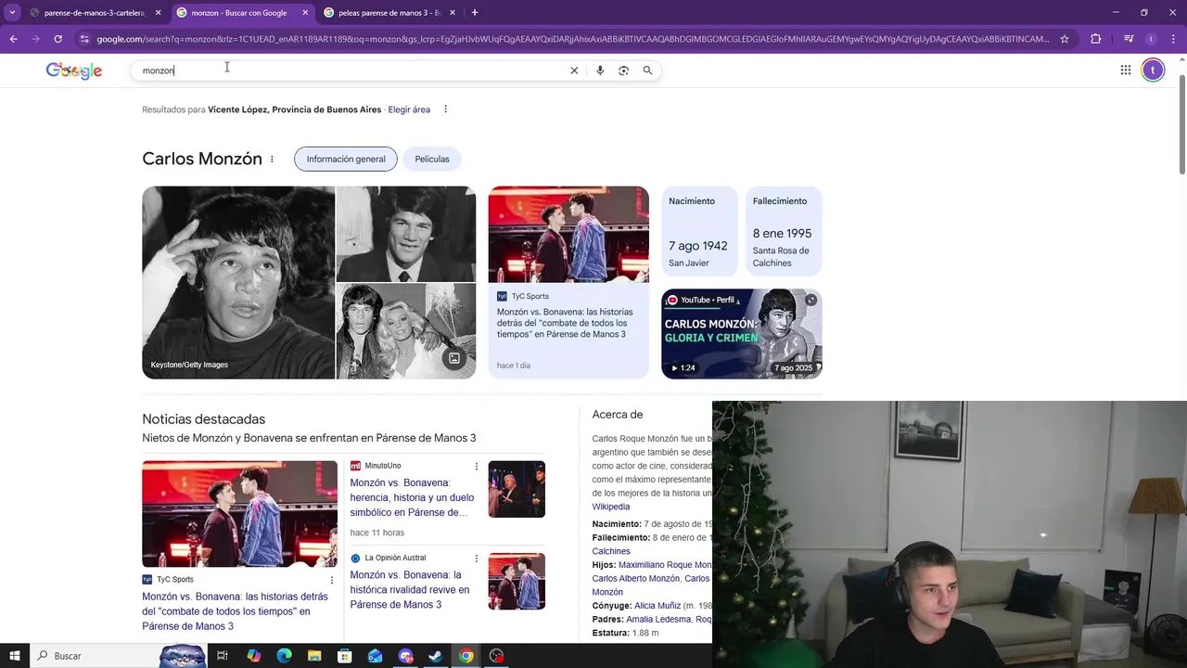Open MinutoUno article options menu

(477, 466)
